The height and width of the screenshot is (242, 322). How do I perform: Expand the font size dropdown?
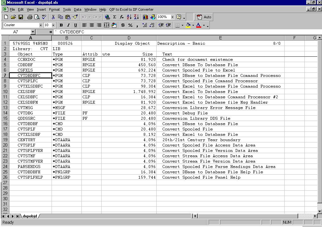tap(53, 25)
